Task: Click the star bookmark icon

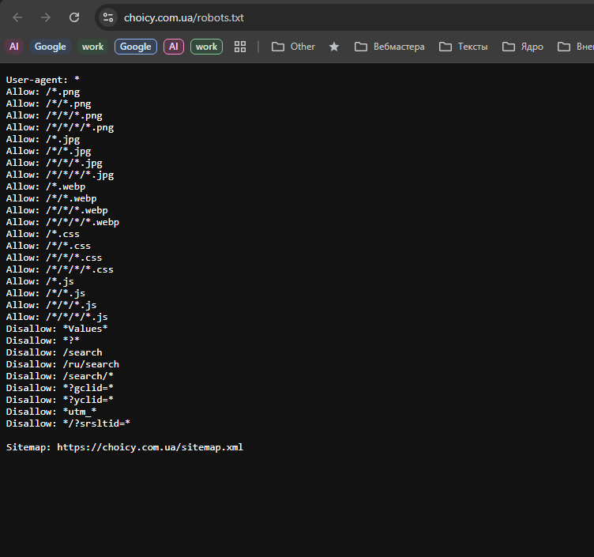Action: click(334, 47)
